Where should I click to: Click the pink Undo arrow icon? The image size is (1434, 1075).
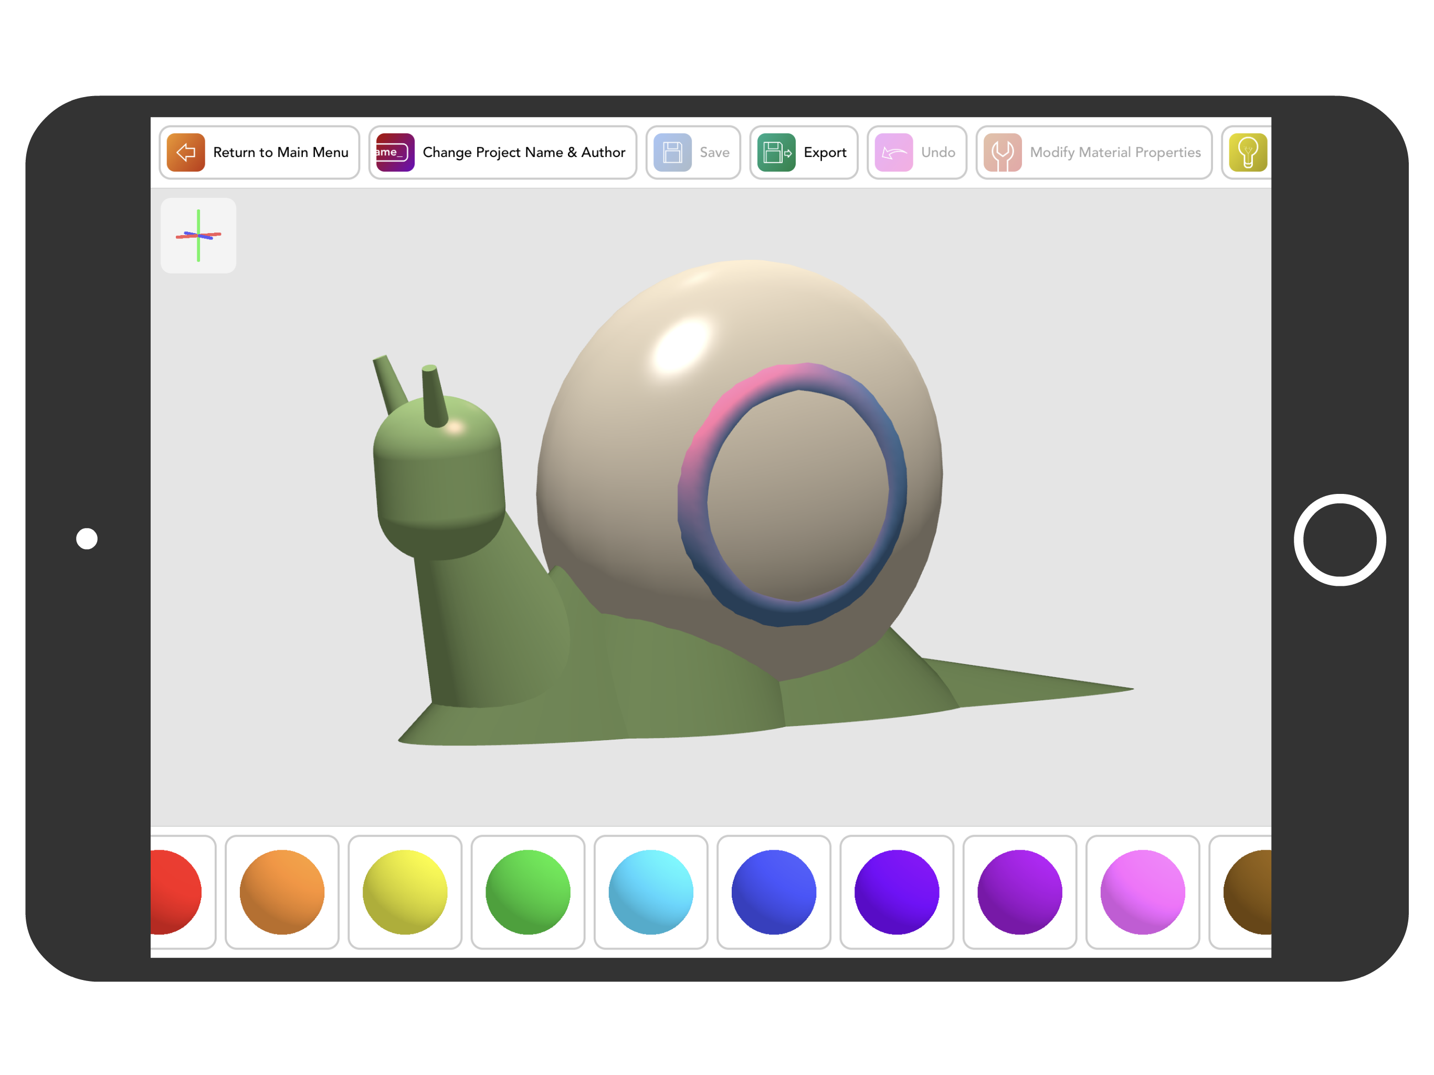[893, 152]
